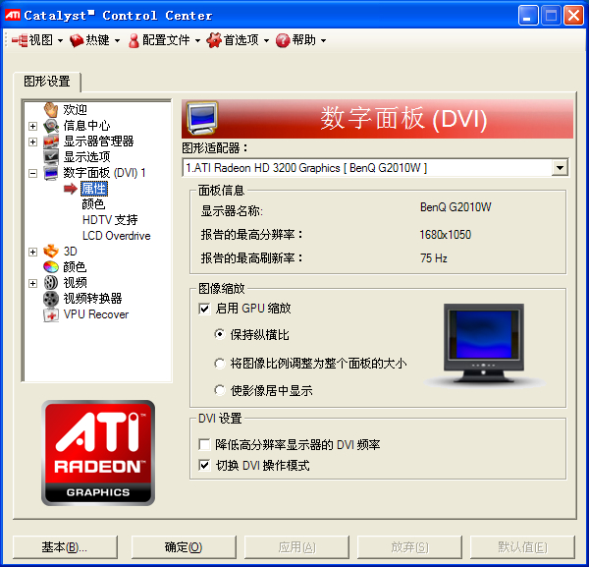The height and width of the screenshot is (567, 589).
Task: Open the 配置文件 menu
Action: coord(164,40)
